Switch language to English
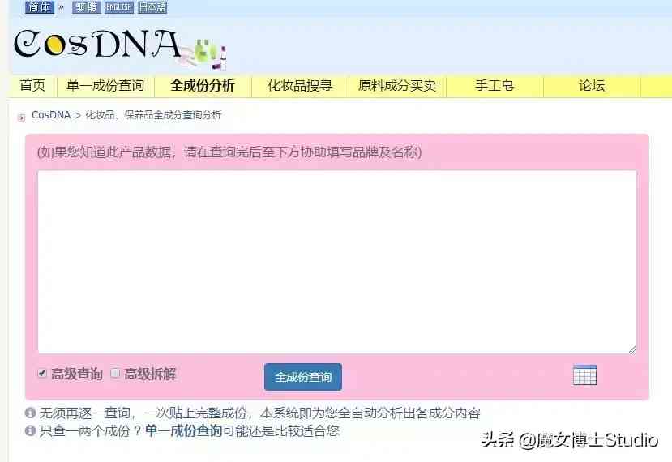 point(118,7)
